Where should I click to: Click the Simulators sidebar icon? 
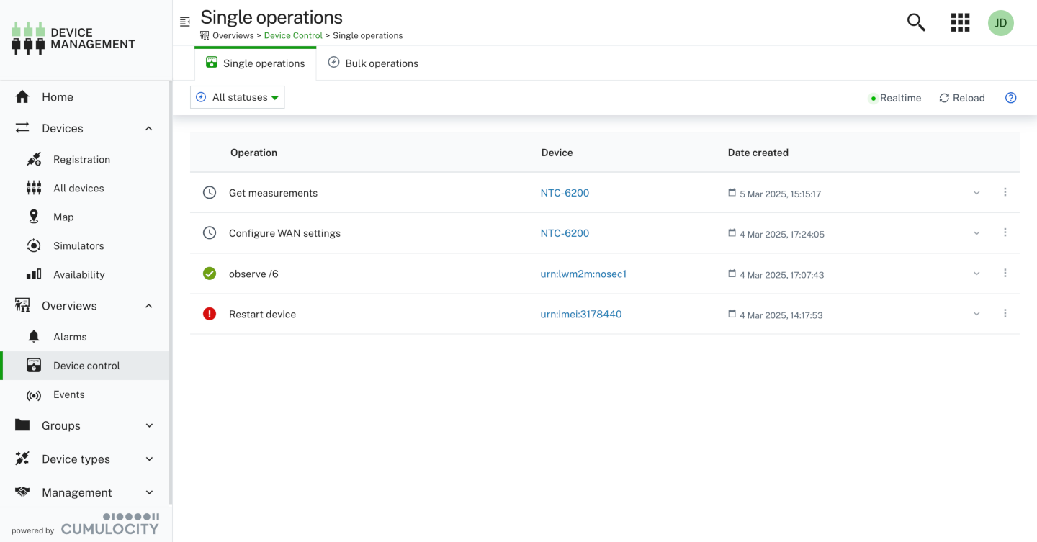pos(34,245)
